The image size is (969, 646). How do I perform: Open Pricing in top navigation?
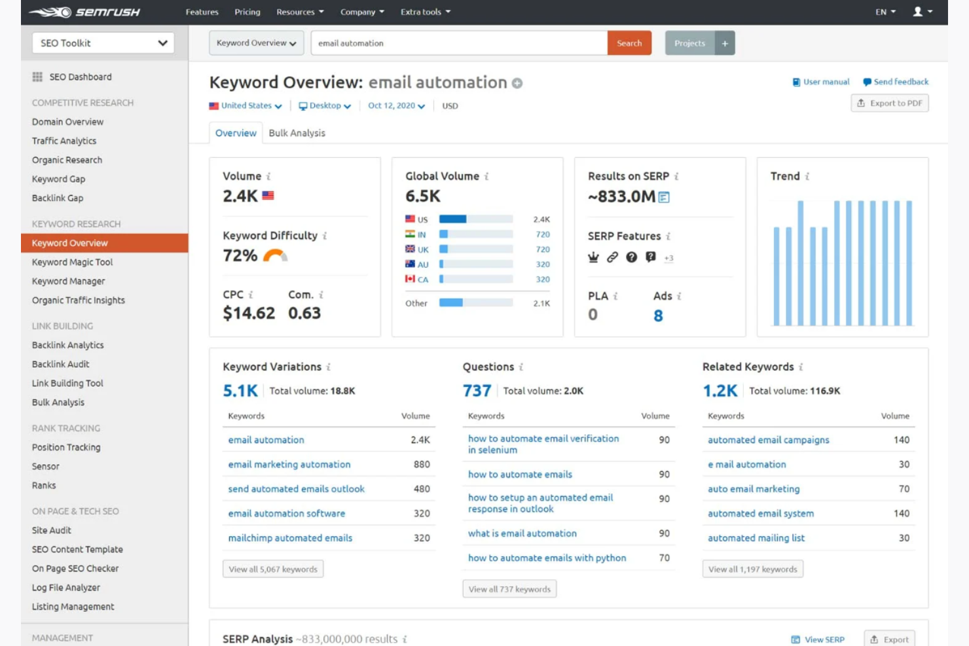247,12
